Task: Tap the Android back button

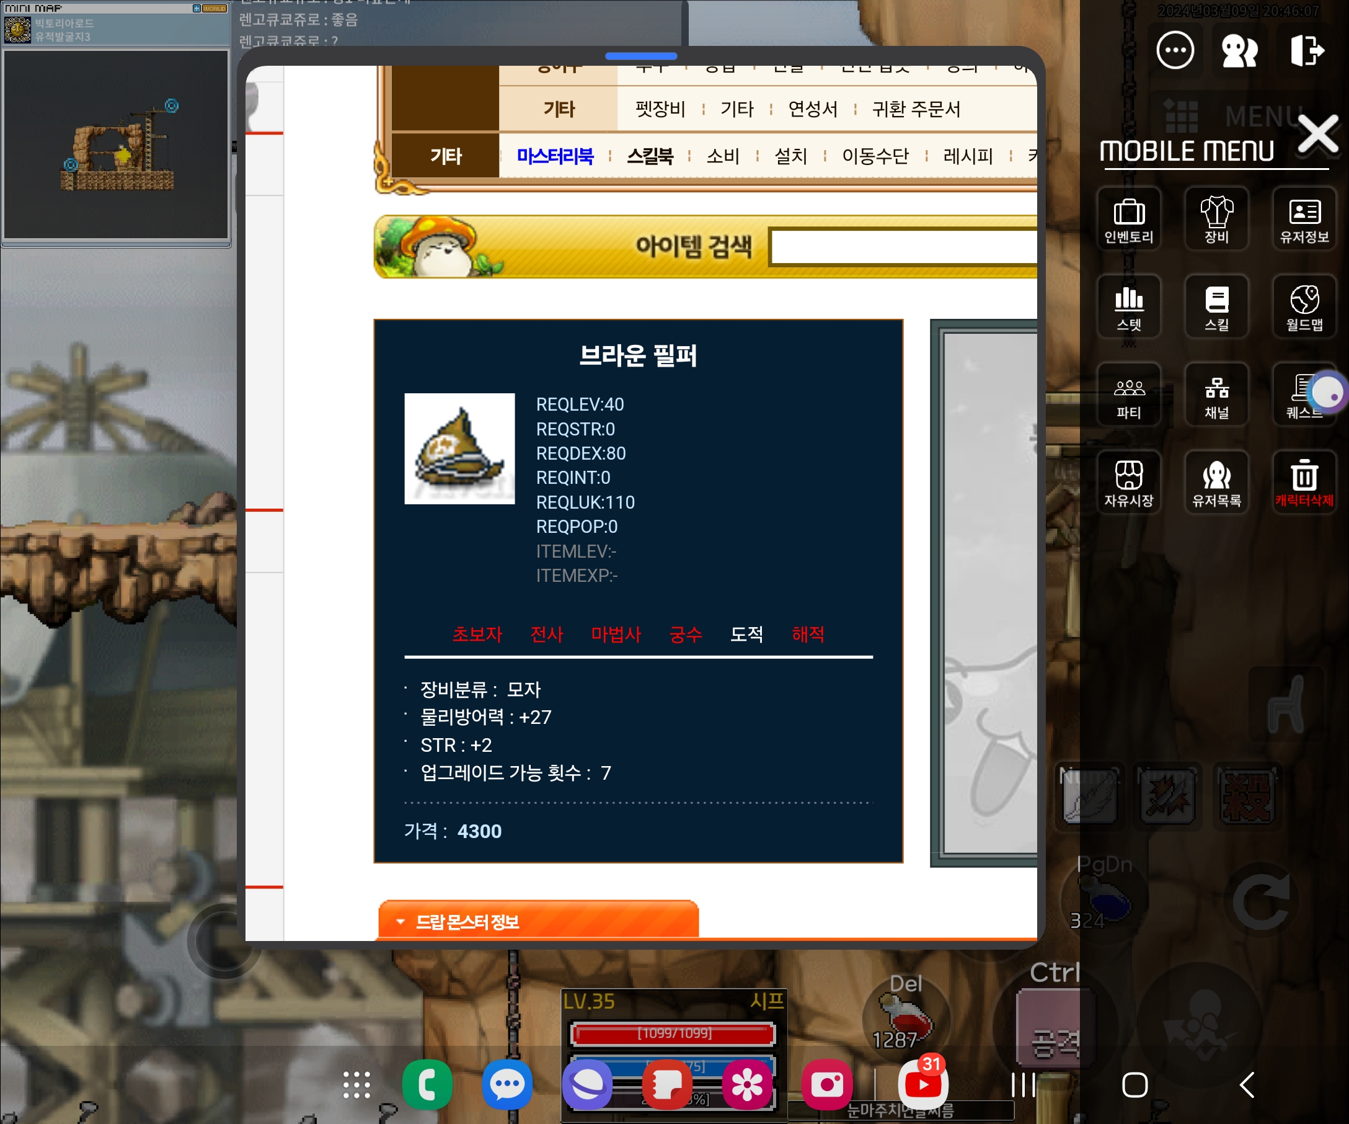Action: point(1247,1085)
